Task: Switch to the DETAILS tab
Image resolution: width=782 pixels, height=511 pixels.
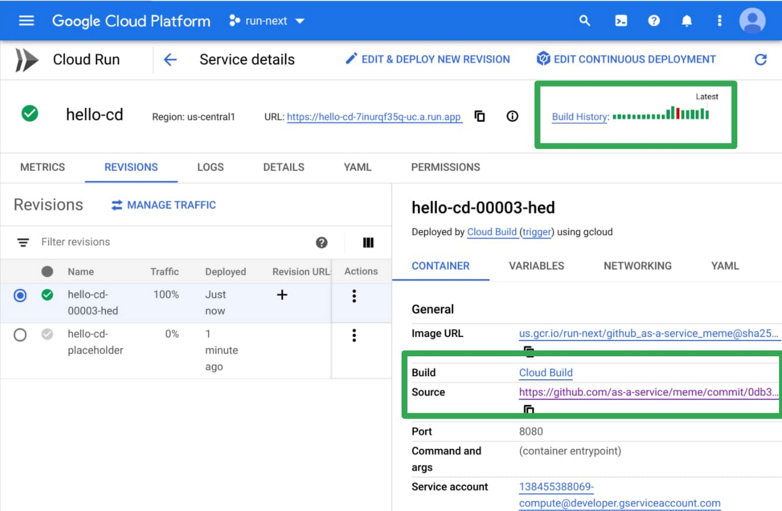Action: [x=284, y=167]
